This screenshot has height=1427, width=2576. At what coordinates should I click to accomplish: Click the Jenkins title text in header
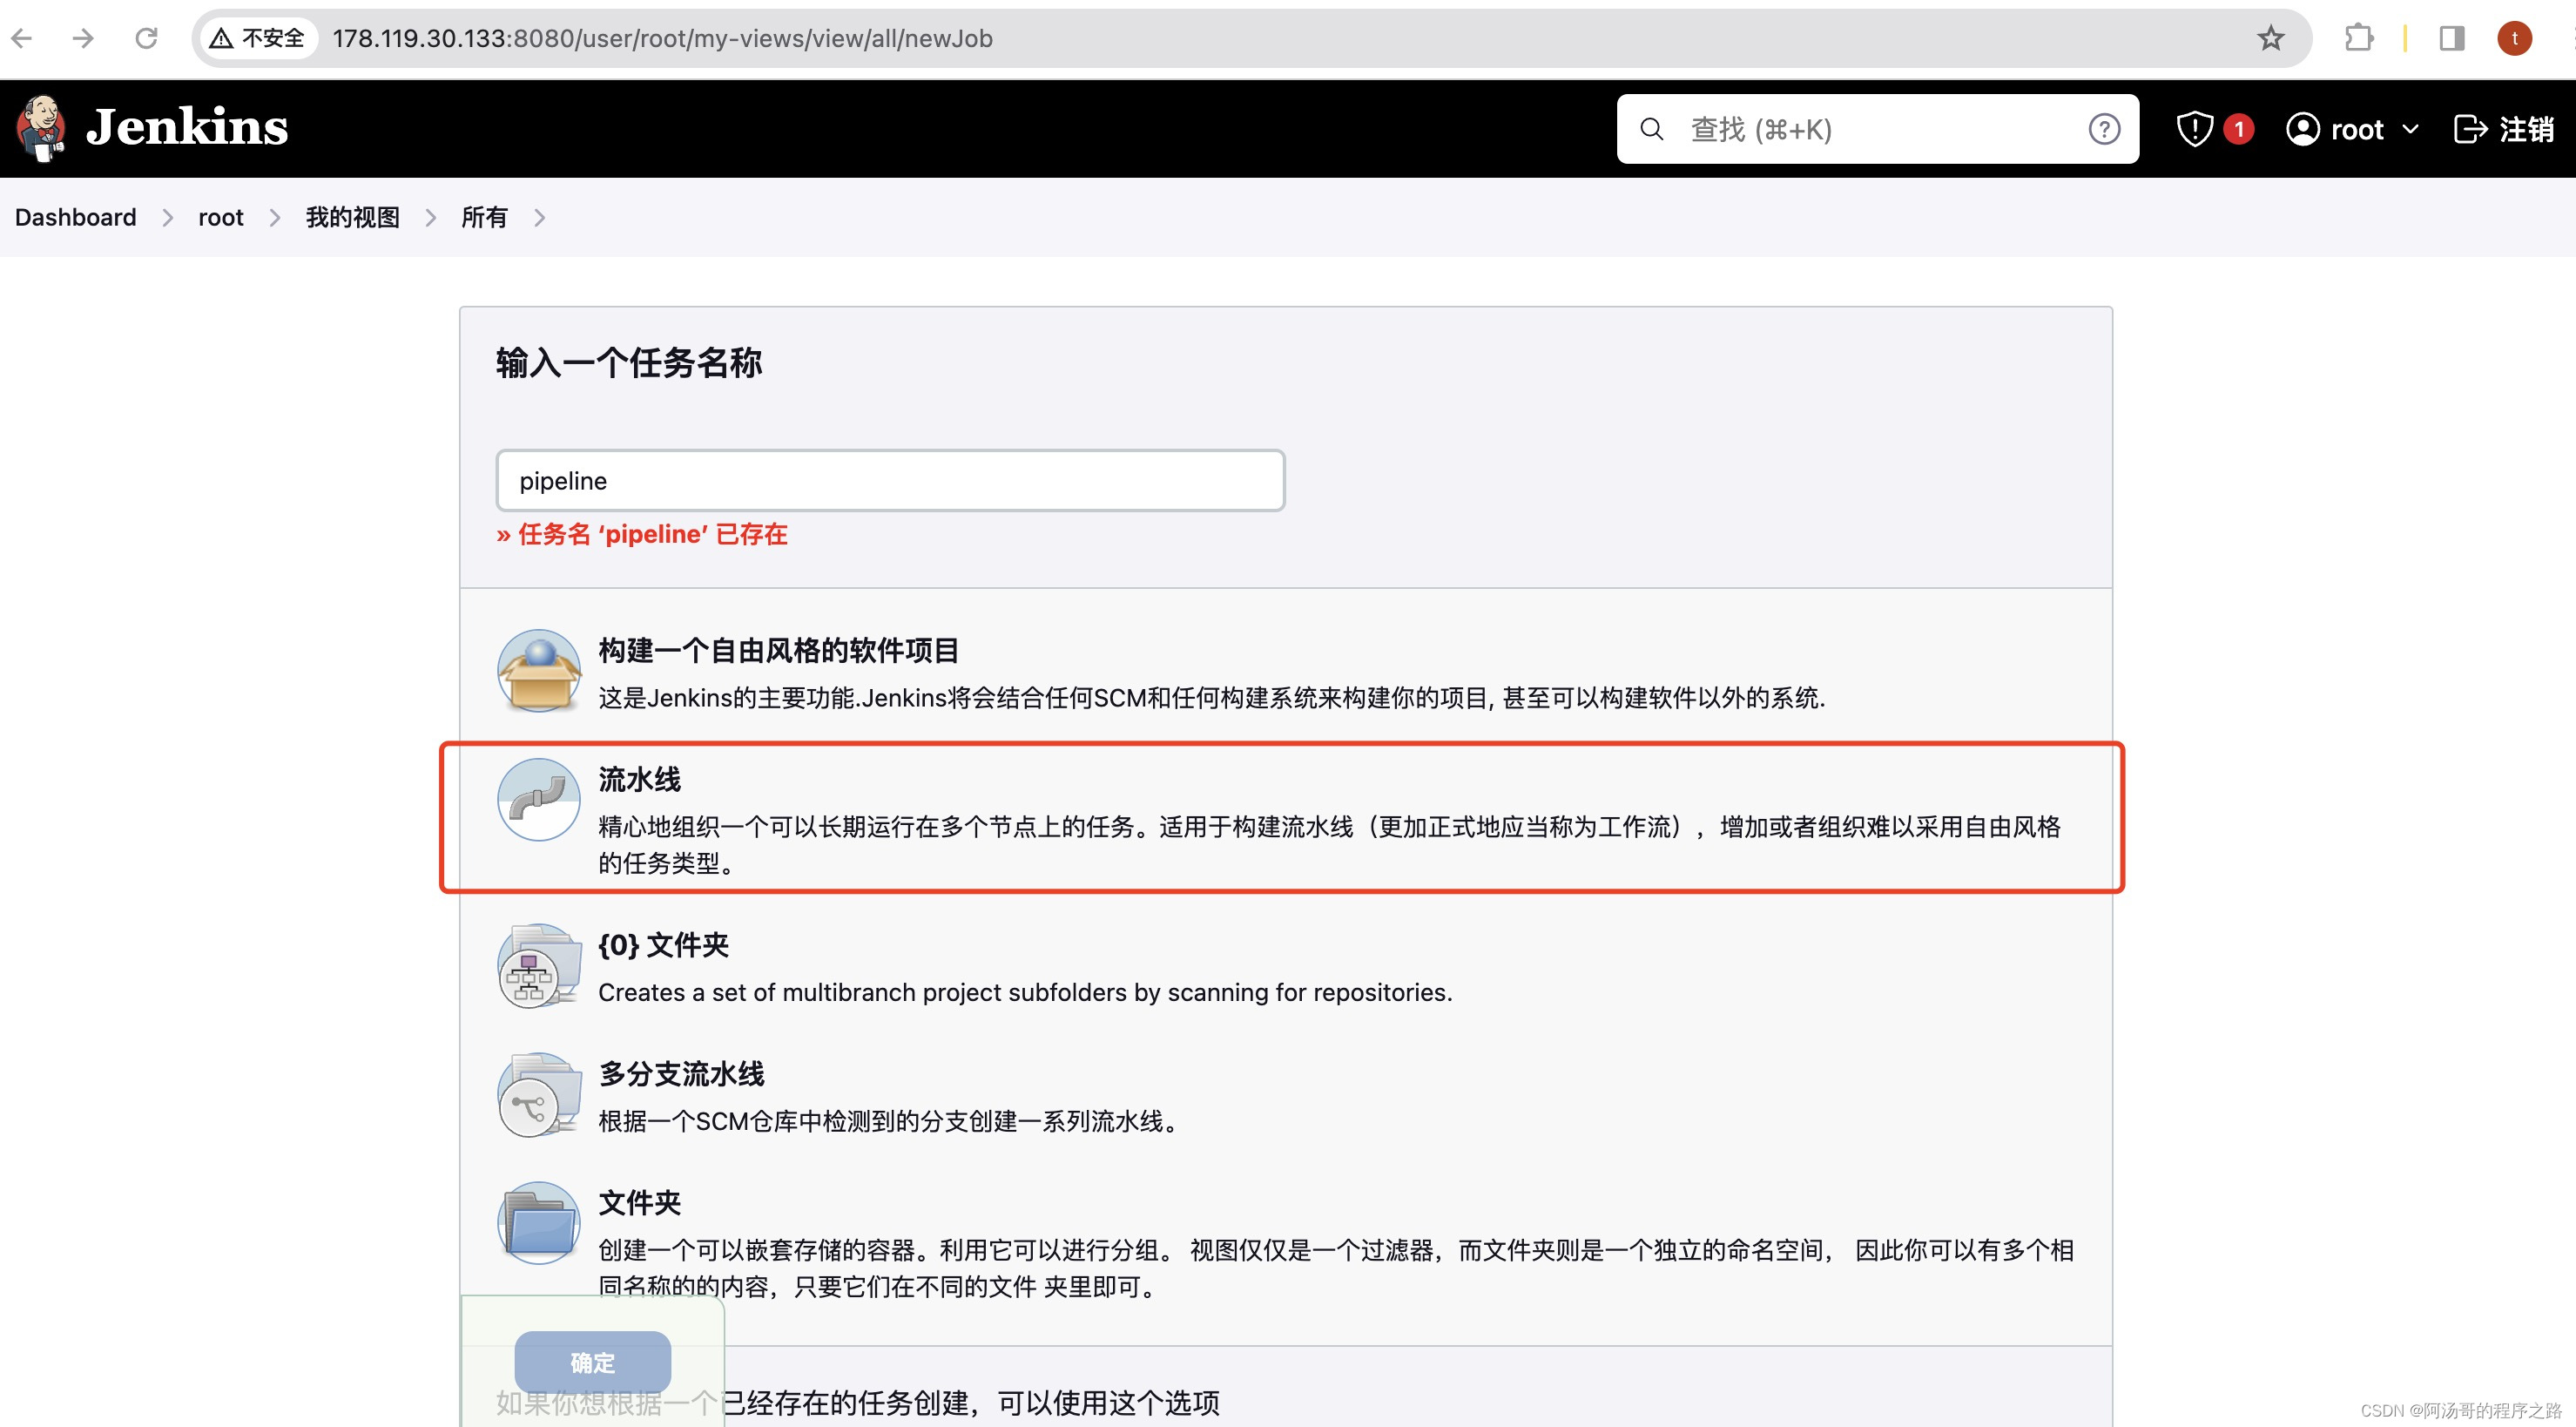(187, 128)
